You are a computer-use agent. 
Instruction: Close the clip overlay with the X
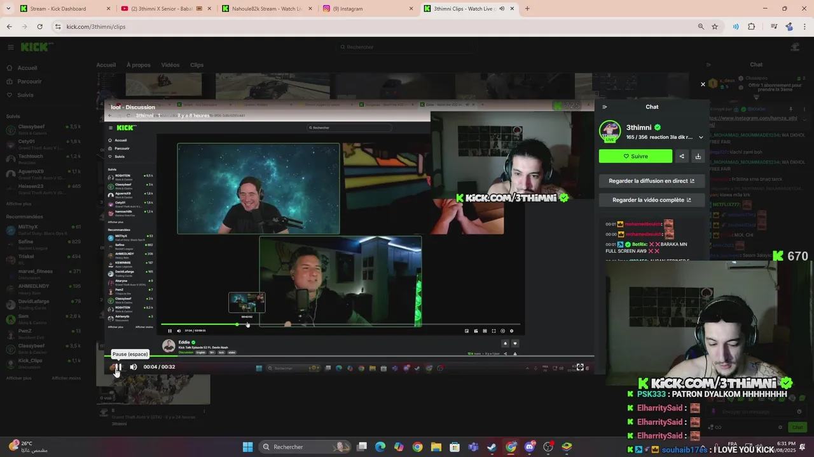(703, 84)
